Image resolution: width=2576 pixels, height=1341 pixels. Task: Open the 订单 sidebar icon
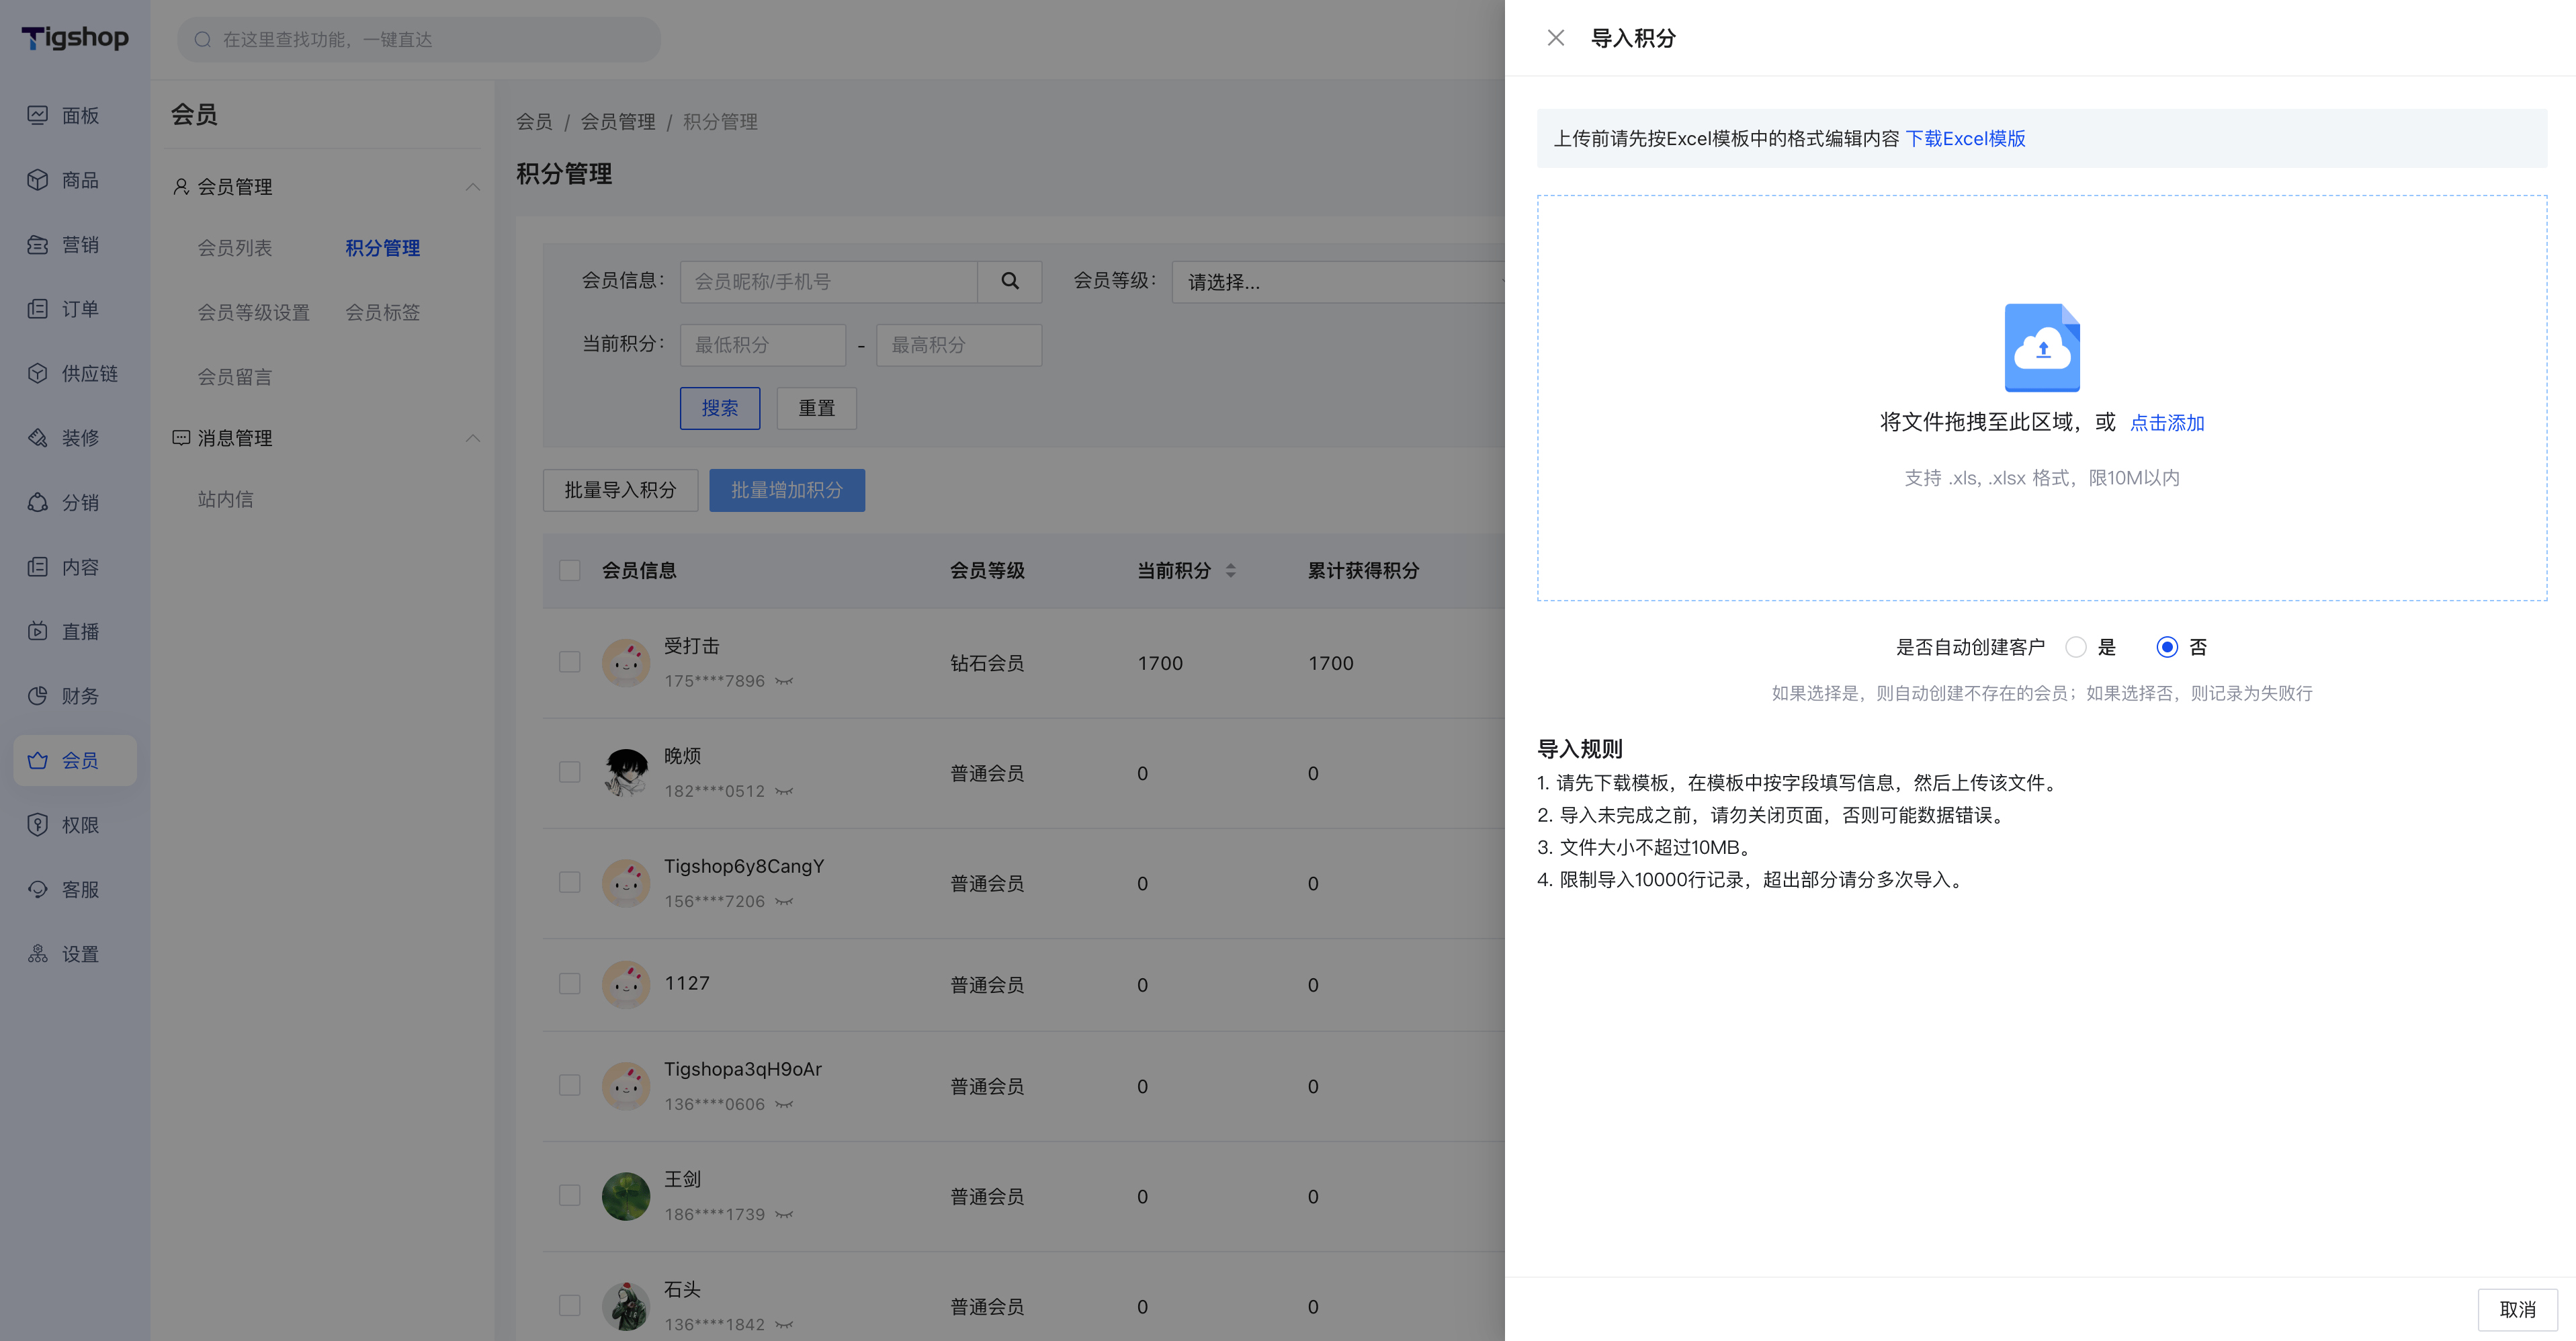point(37,309)
